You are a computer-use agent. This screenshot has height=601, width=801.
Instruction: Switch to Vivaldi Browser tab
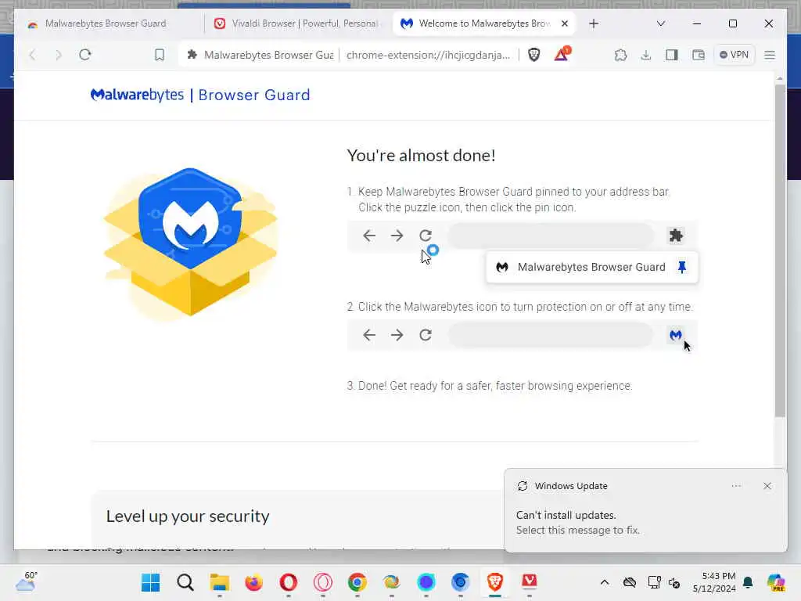click(299, 23)
